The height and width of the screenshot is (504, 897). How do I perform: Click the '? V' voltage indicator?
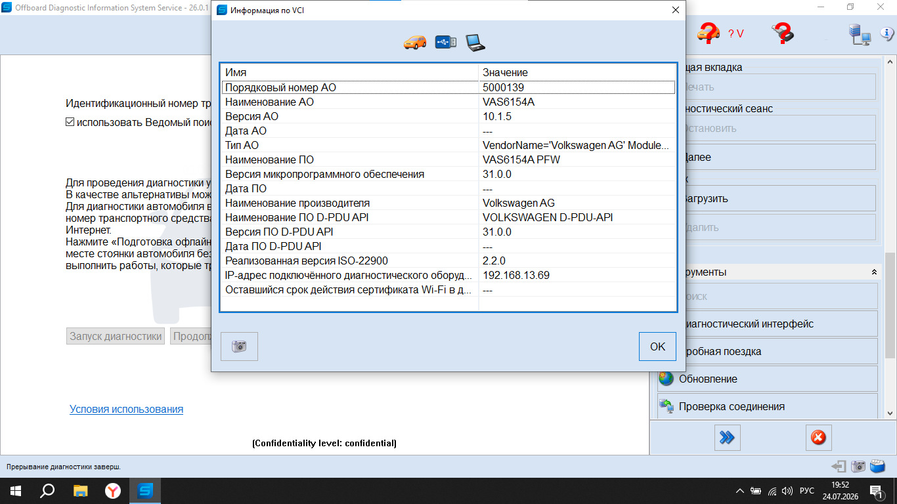pyautogui.click(x=736, y=34)
